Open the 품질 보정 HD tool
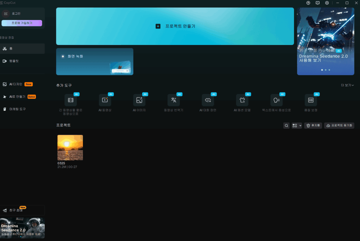The width and height of the screenshot is (360, 241). pos(311,100)
